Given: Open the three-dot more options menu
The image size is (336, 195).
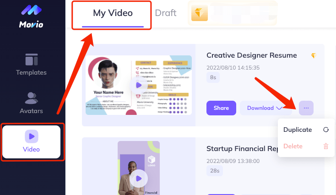Looking at the screenshot, I should point(306,108).
